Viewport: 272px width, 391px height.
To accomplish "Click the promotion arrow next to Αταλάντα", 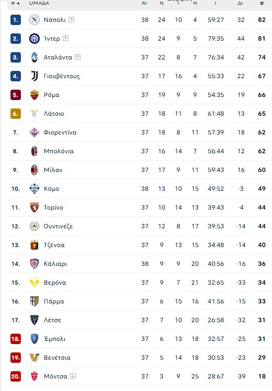I will 78,57.
